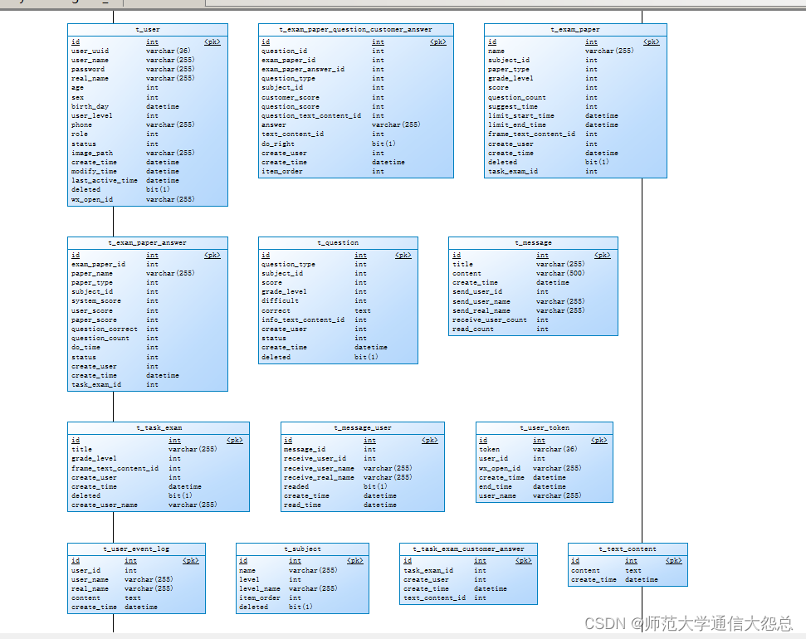The height and width of the screenshot is (639, 806).
Task: Click readed column in t_message_user
Action: tap(296, 486)
